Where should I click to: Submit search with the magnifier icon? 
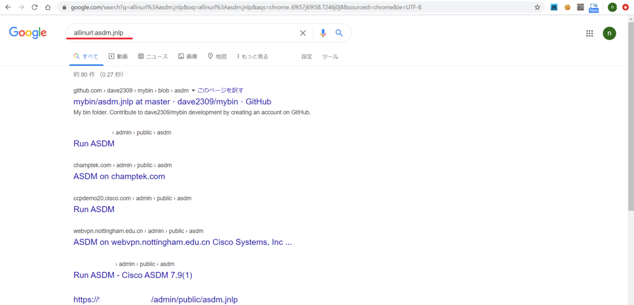[339, 33]
